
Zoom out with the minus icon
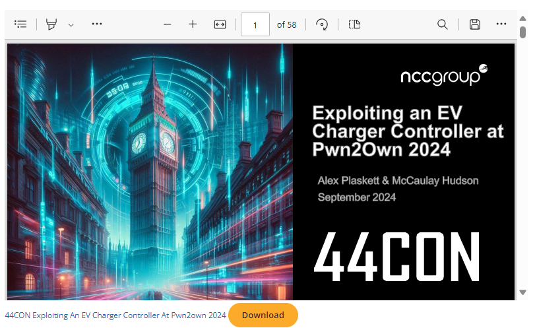click(x=167, y=24)
